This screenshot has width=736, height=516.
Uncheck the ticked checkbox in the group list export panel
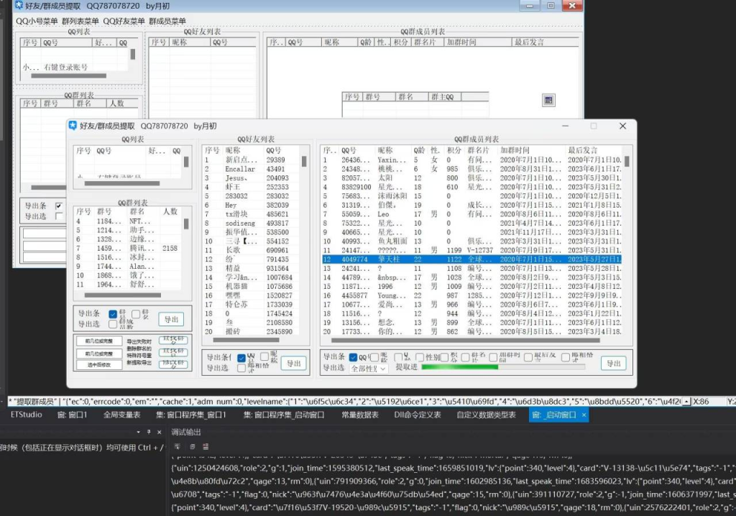pyautogui.click(x=113, y=314)
